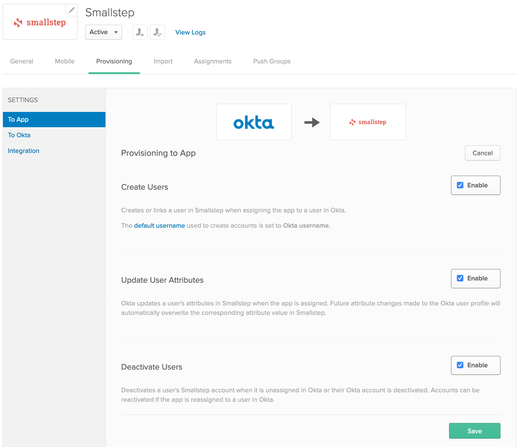
Task: Click the Smallstep logo in header
Action: click(x=40, y=22)
